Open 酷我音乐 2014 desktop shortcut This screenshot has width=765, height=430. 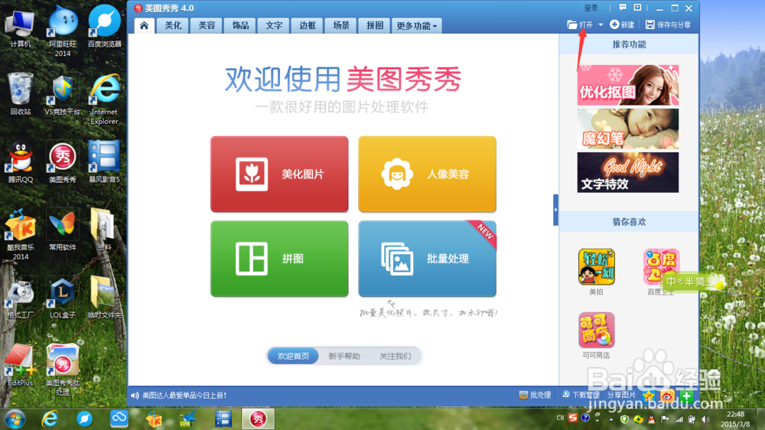pos(20,235)
